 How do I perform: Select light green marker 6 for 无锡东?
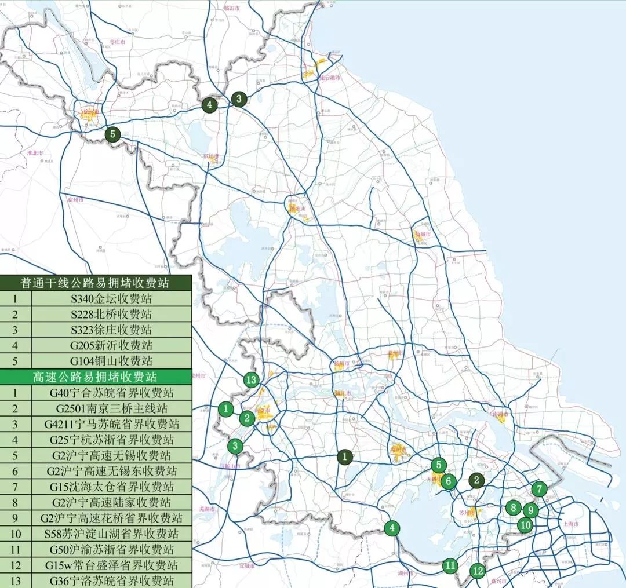(448, 481)
